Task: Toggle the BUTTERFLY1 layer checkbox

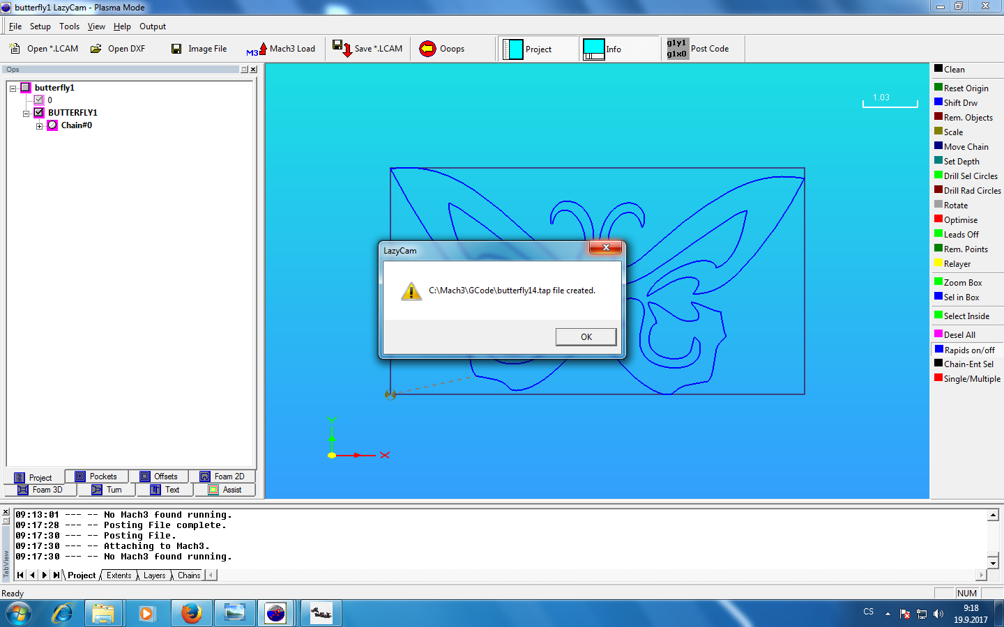Action: click(39, 112)
